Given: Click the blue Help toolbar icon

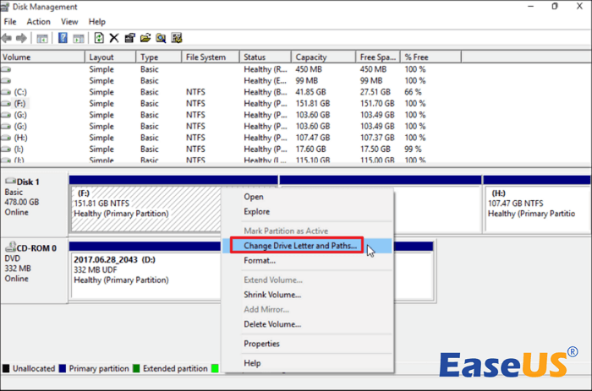Looking at the screenshot, I should click(x=63, y=38).
